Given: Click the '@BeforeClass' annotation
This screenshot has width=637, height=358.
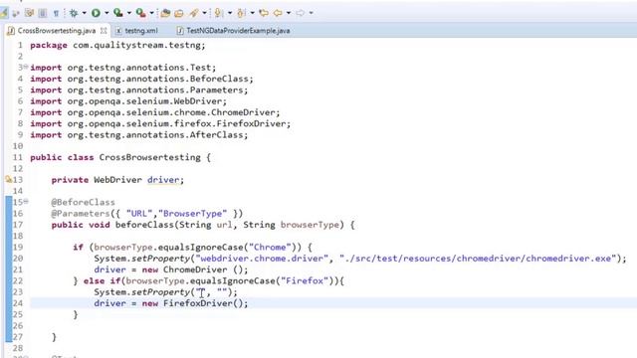Looking at the screenshot, I should [x=84, y=202].
